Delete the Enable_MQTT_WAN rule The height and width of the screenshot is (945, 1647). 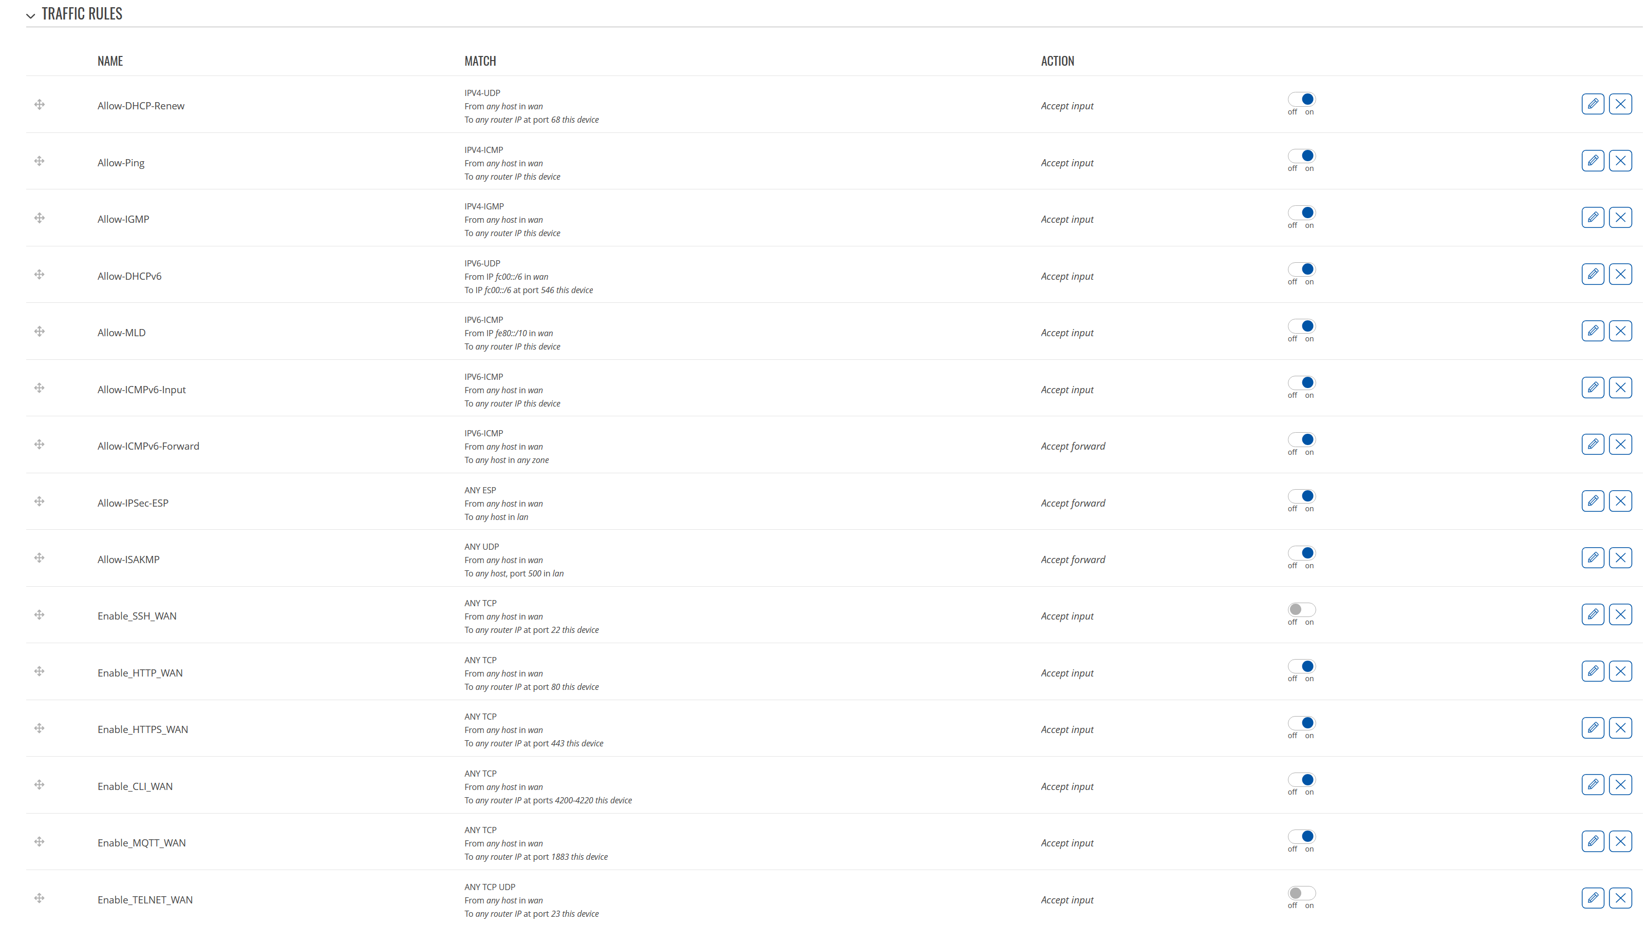(1620, 841)
